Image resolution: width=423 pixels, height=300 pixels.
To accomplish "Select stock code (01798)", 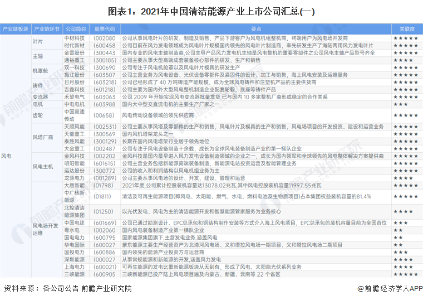I will [x=104, y=185].
